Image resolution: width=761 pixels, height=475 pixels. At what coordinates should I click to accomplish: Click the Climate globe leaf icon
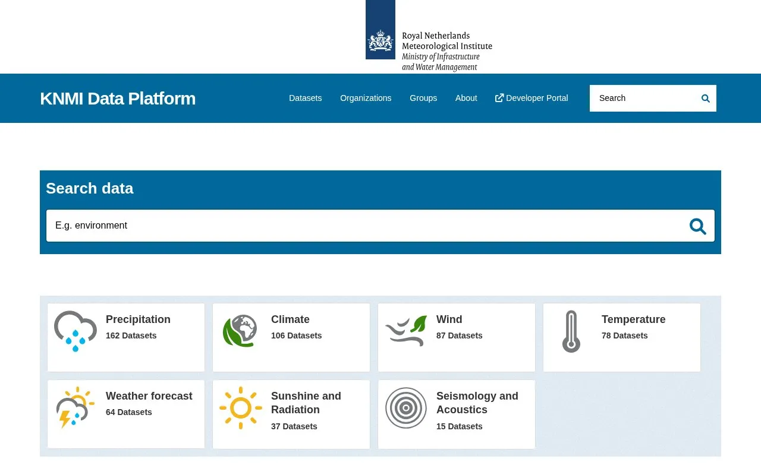pos(240,331)
